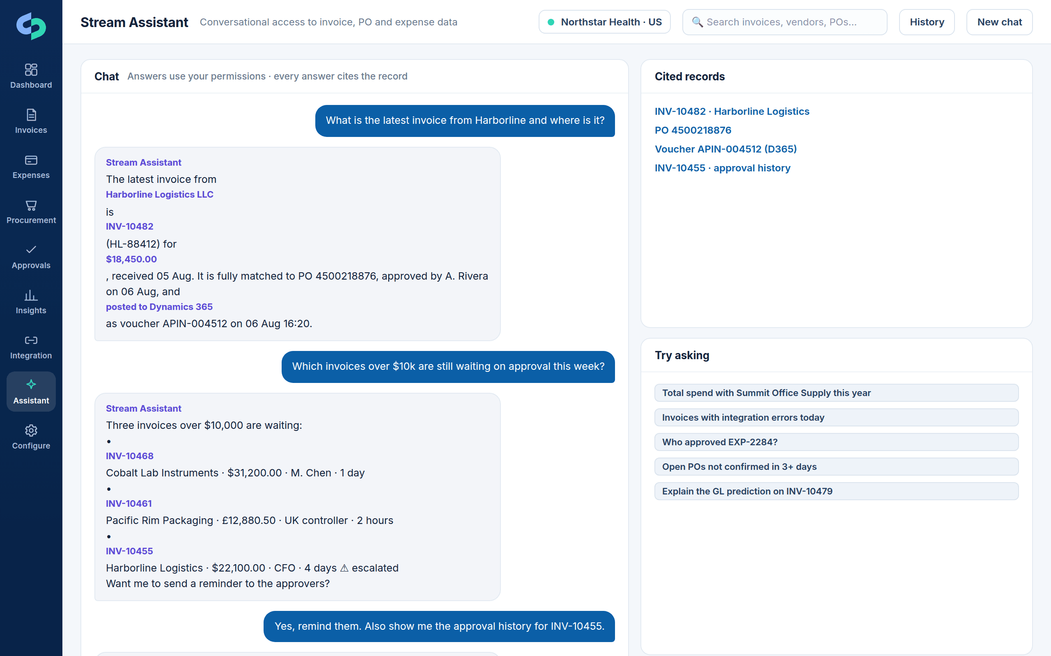
Task: Open the Procurement cart icon
Action: tap(31, 205)
